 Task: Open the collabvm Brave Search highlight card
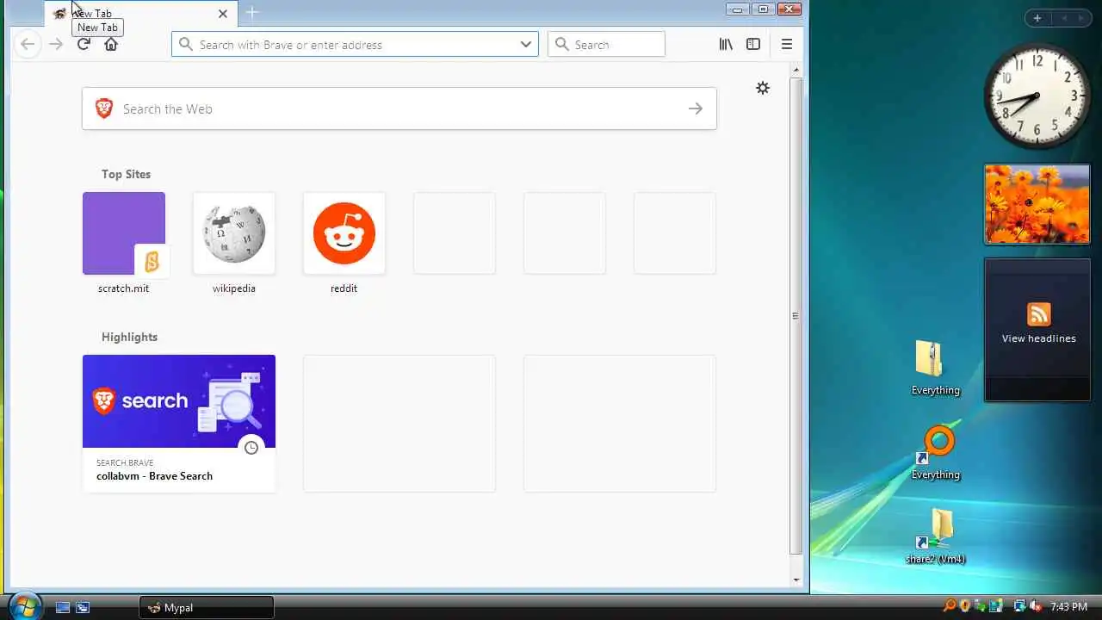click(179, 423)
